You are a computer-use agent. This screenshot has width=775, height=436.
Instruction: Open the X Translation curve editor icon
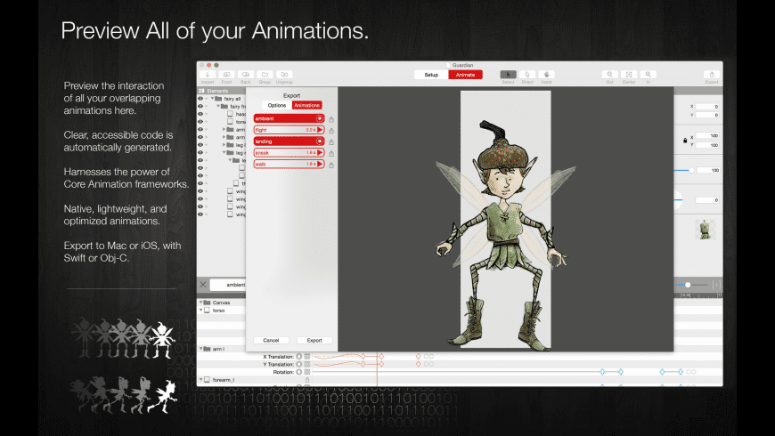(x=307, y=357)
